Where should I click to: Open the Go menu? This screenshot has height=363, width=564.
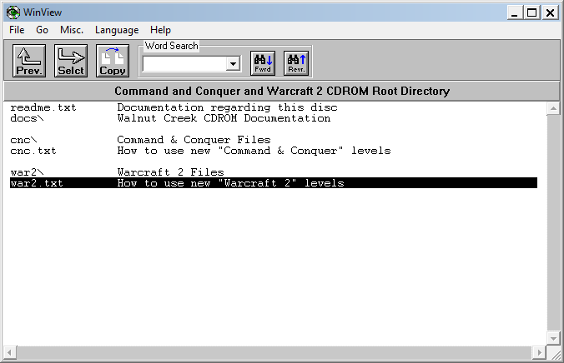point(42,30)
